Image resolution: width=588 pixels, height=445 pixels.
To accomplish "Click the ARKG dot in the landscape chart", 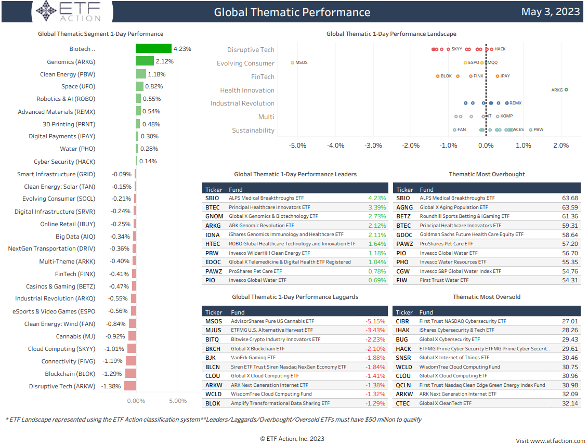I will click(x=566, y=89).
